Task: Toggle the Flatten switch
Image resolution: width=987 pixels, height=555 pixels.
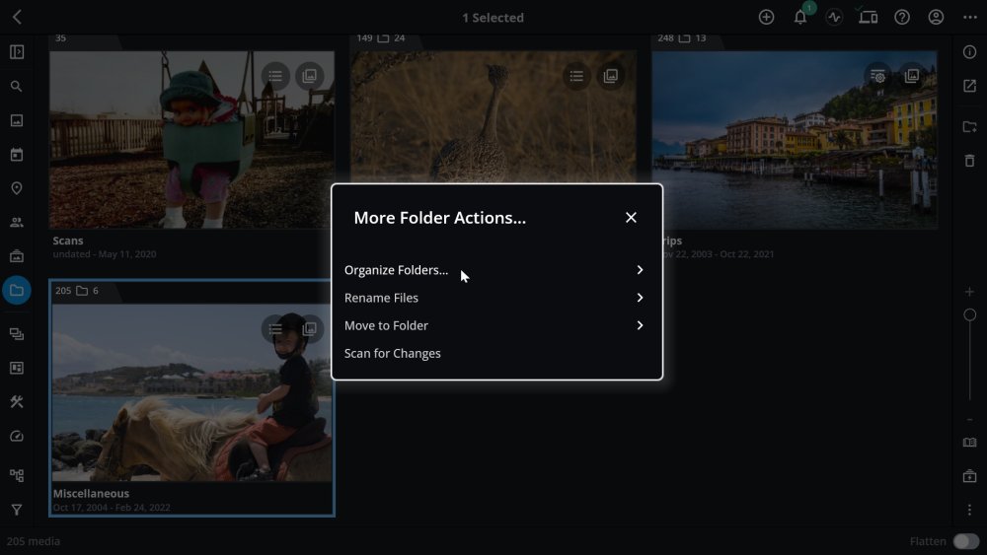Action: click(965, 541)
